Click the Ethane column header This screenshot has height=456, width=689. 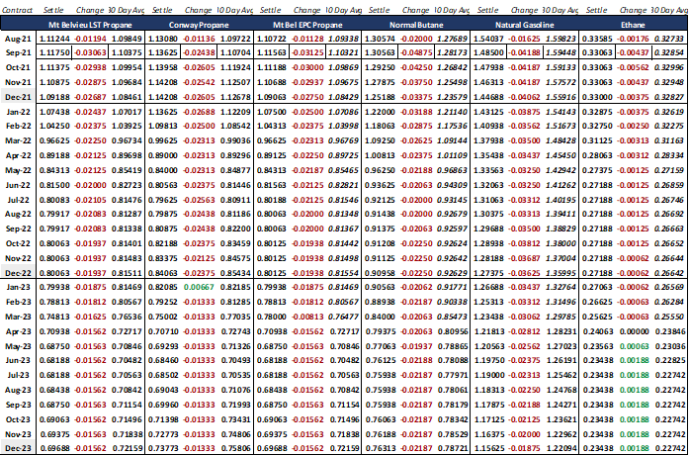pos(633,25)
